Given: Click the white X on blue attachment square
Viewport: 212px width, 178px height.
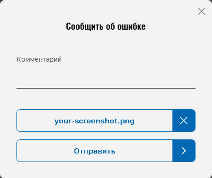Looking at the screenshot, I should pyautogui.click(x=184, y=121).
